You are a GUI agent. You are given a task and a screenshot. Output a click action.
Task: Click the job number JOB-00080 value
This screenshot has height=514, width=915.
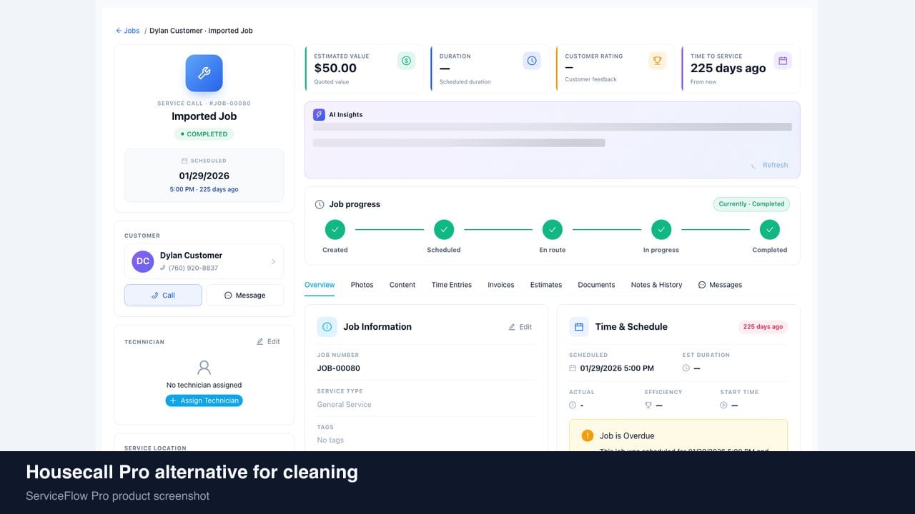click(339, 368)
